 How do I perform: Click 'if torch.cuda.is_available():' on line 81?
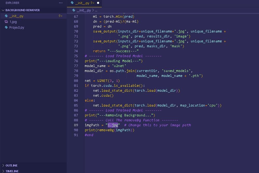[115, 86]
